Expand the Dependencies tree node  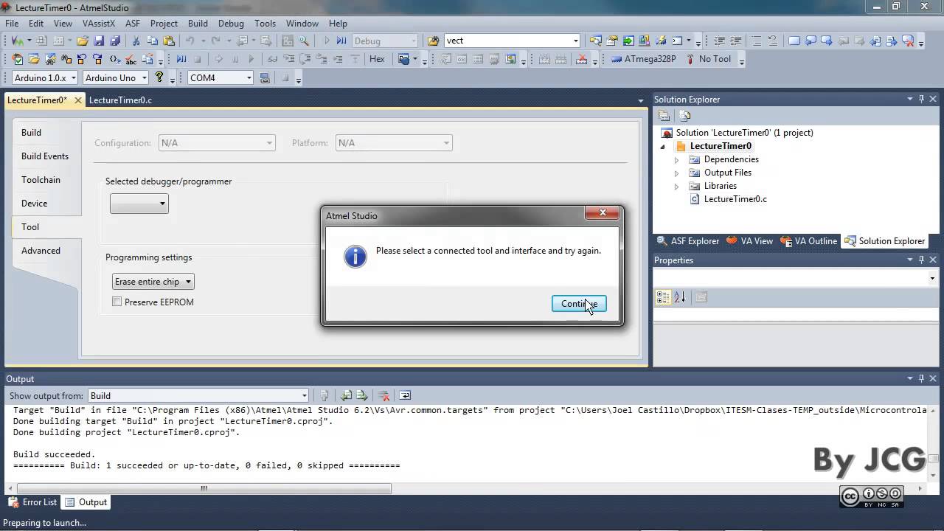[x=676, y=159]
